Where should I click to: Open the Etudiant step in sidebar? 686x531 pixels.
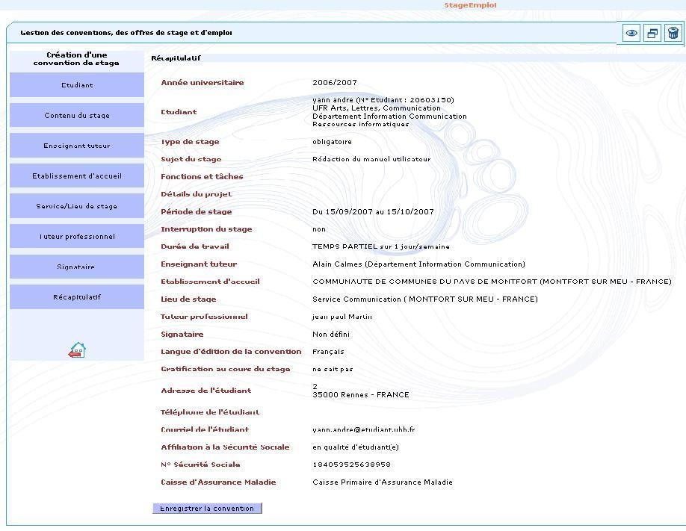pos(77,85)
